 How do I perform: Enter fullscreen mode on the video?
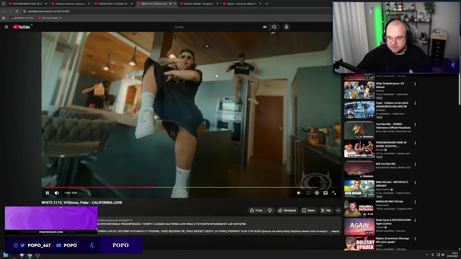coord(334,193)
